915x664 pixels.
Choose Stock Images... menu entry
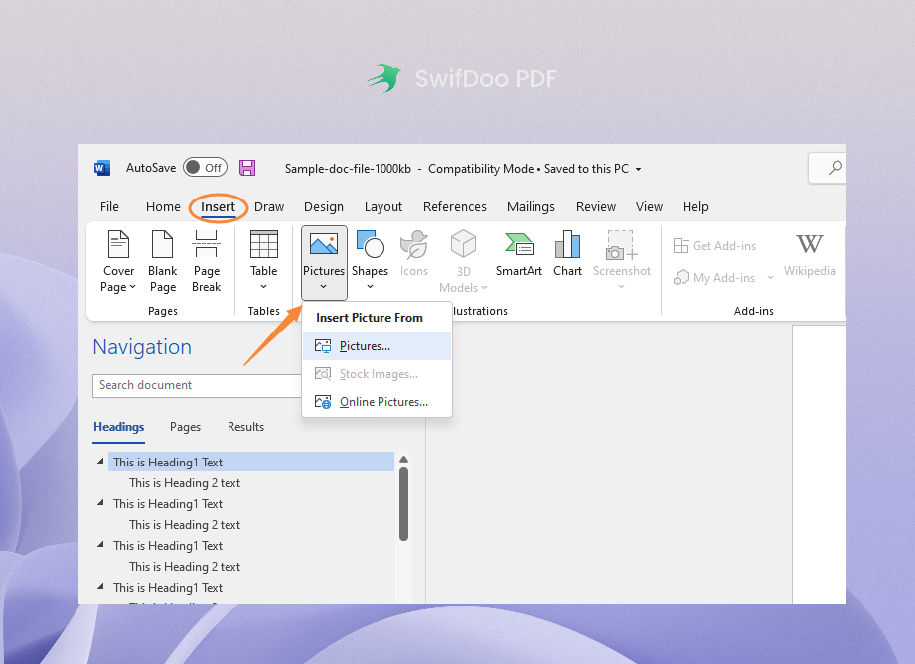[x=377, y=374]
